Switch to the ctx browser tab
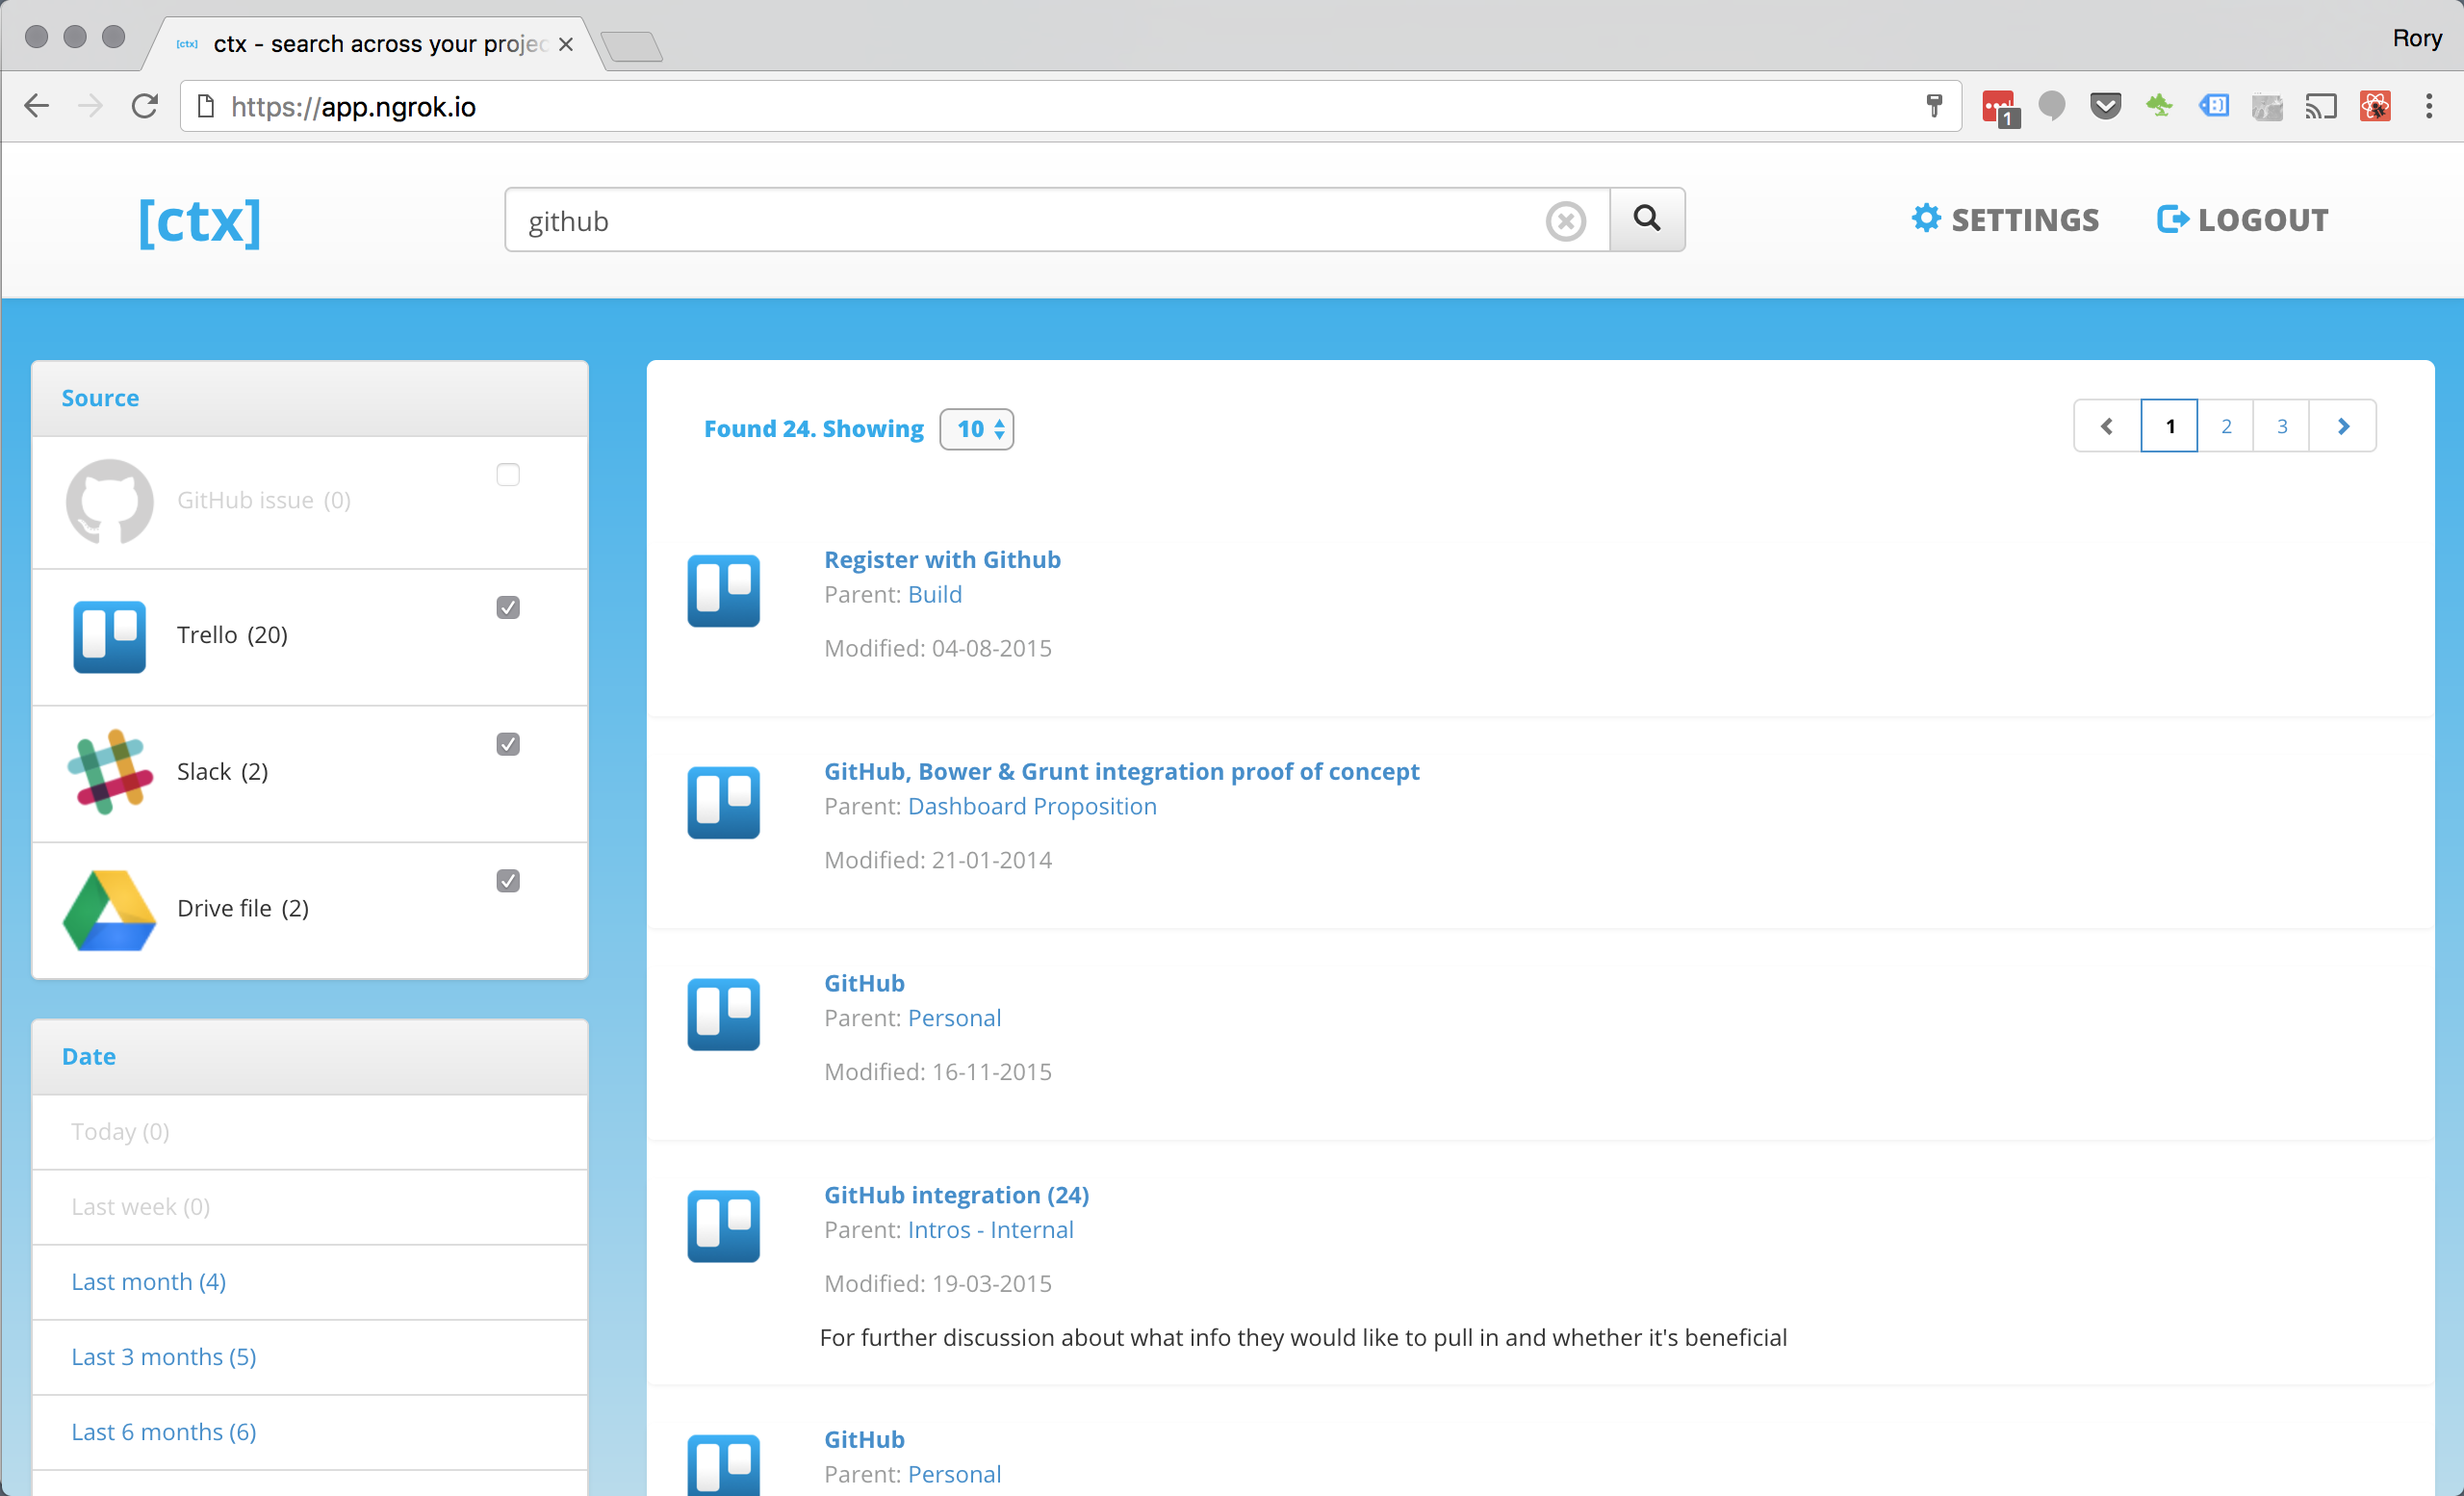Image resolution: width=2464 pixels, height=1496 pixels. click(375, 44)
